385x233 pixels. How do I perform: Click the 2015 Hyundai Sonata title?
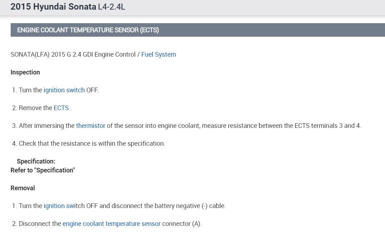point(53,7)
